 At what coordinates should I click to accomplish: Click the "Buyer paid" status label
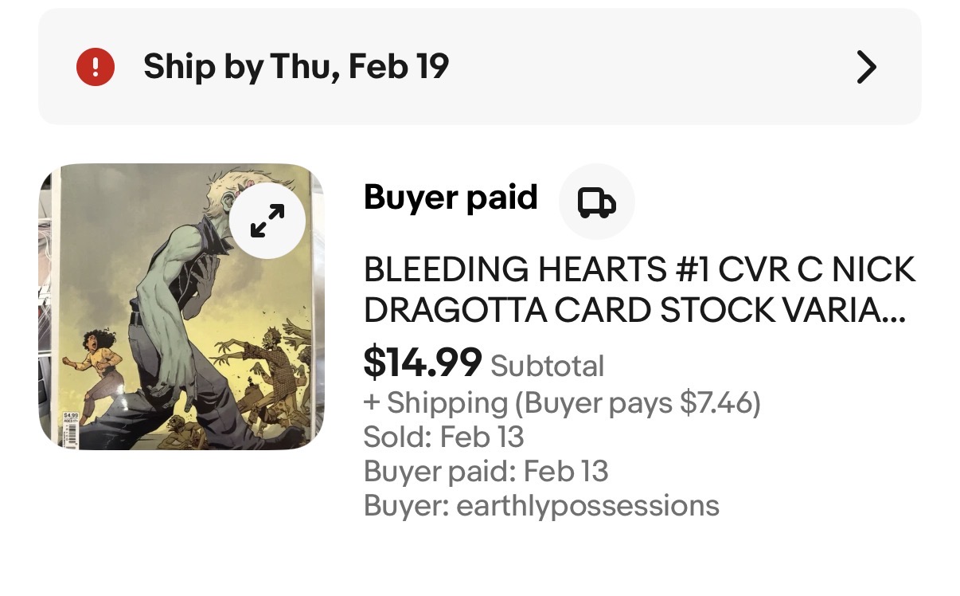click(x=451, y=198)
